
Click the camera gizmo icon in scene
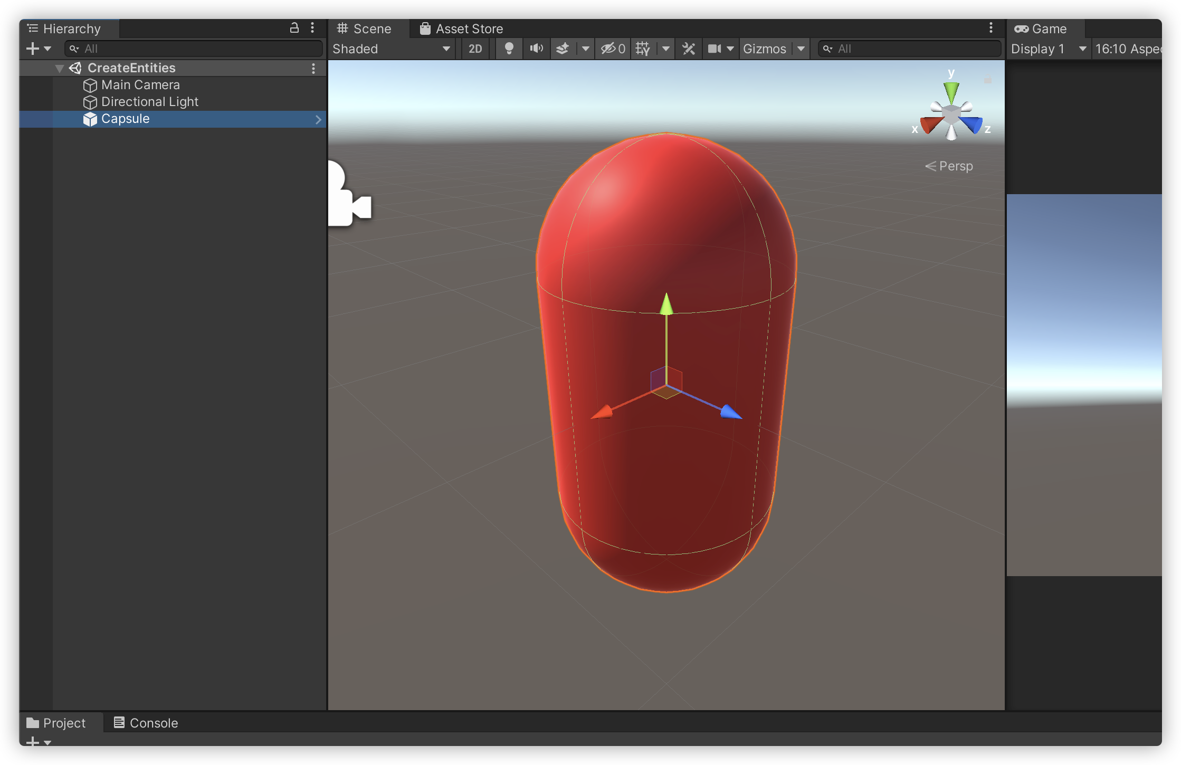pos(349,194)
